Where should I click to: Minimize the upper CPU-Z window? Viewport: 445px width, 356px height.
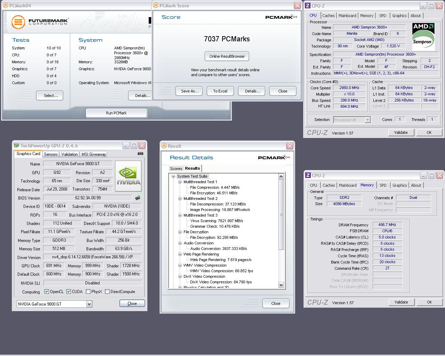(423, 6)
